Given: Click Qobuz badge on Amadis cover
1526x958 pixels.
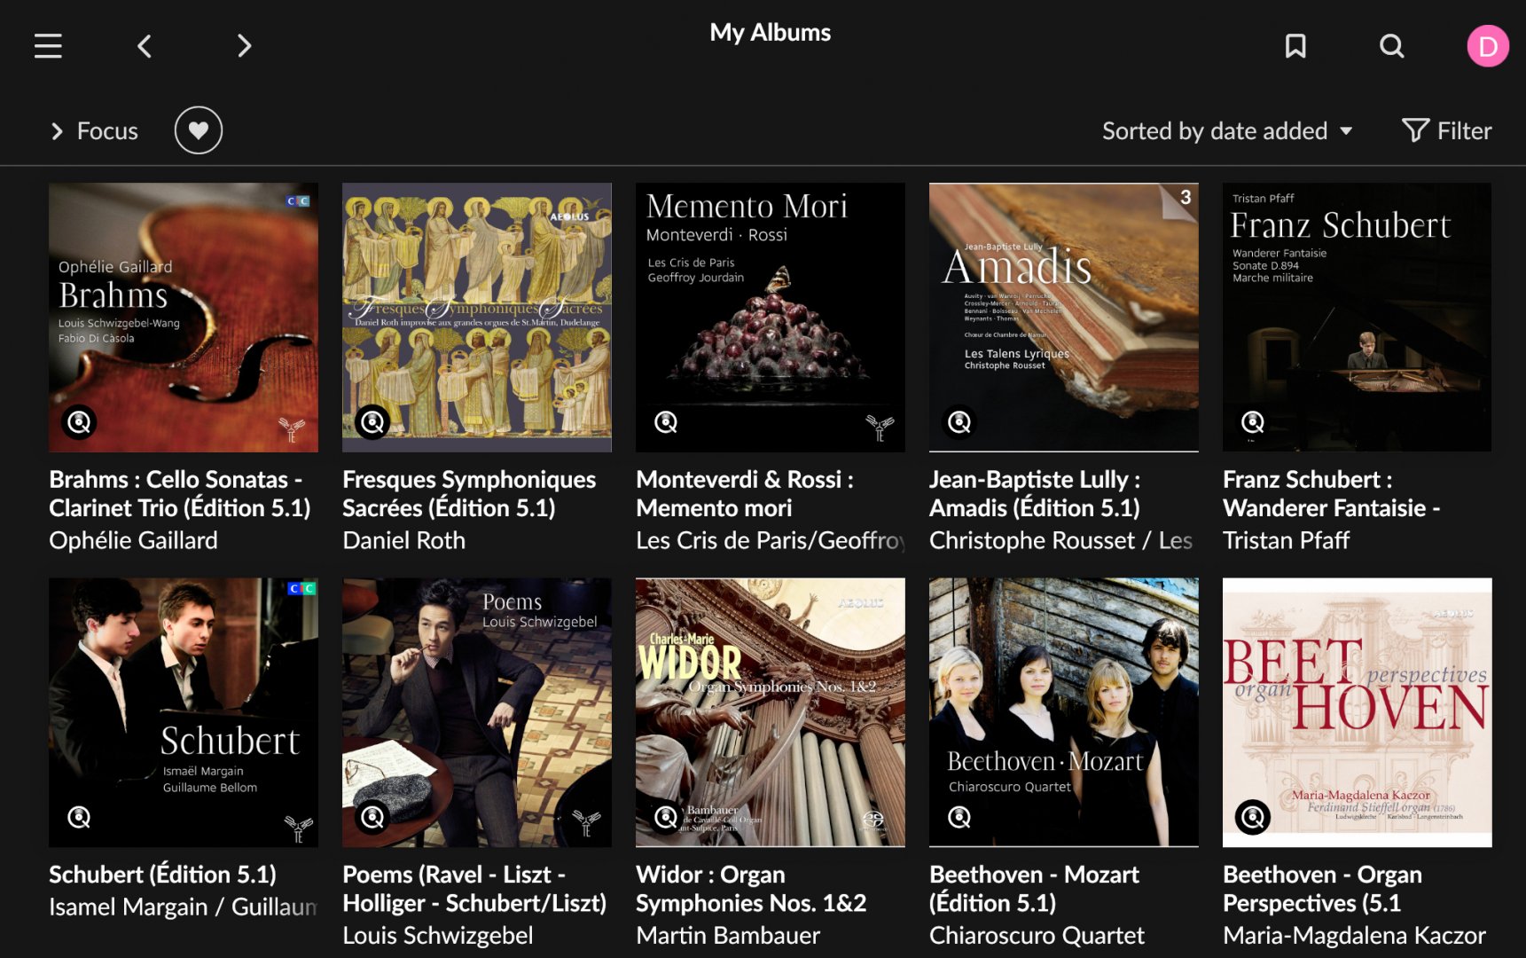Looking at the screenshot, I should click(959, 422).
